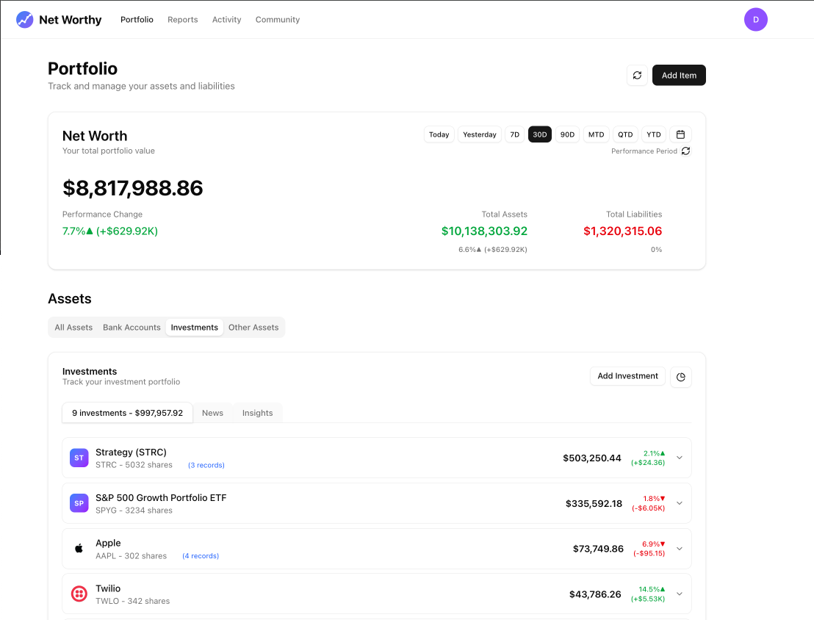814x620 pixels.
Task: Switch to the Insights tab
Action: pyautogui.click(x=257, y=413)
